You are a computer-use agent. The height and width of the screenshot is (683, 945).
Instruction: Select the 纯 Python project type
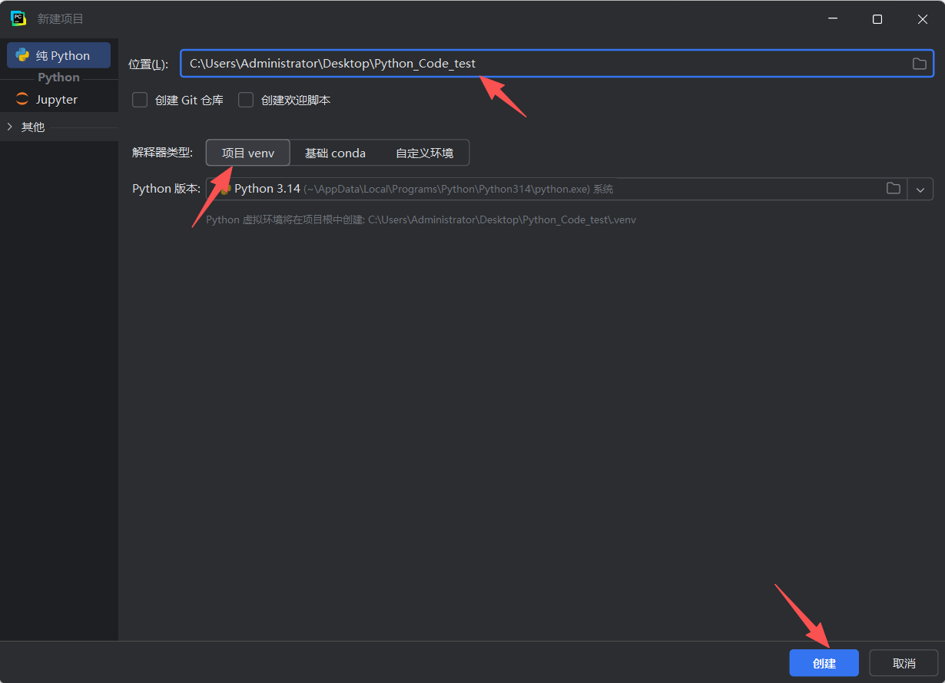(59, 56)
